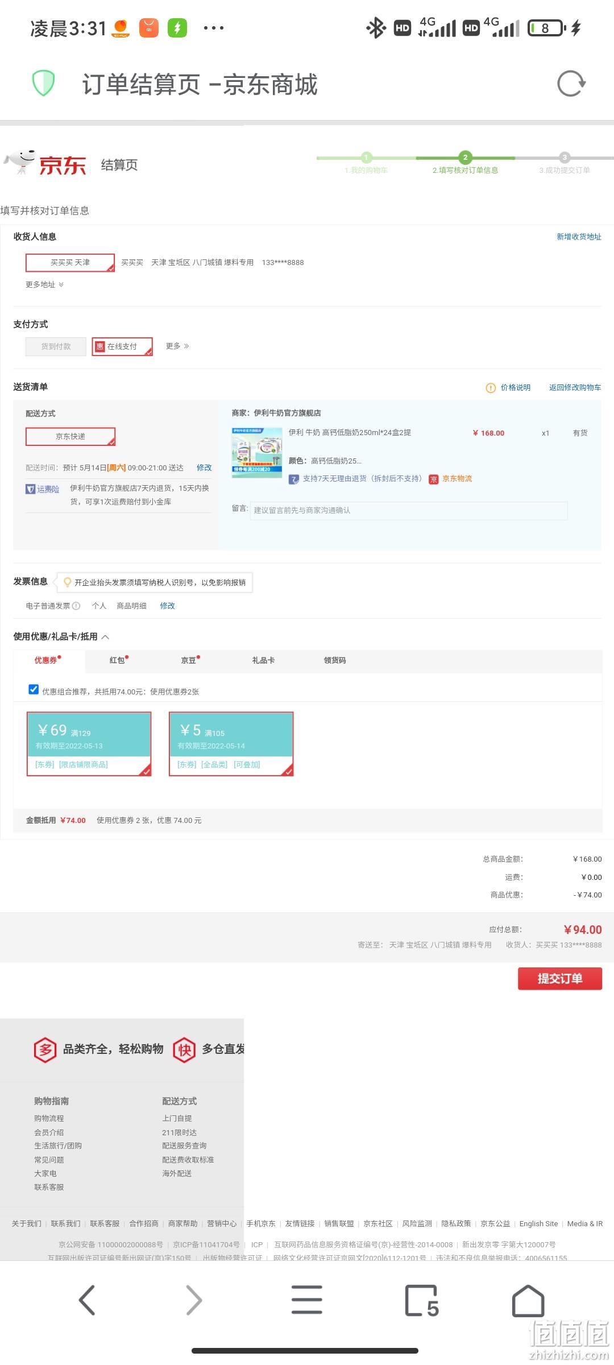614x1365 pixels.
Task: Tap the price explanation info icon
Action: (491, 388)
